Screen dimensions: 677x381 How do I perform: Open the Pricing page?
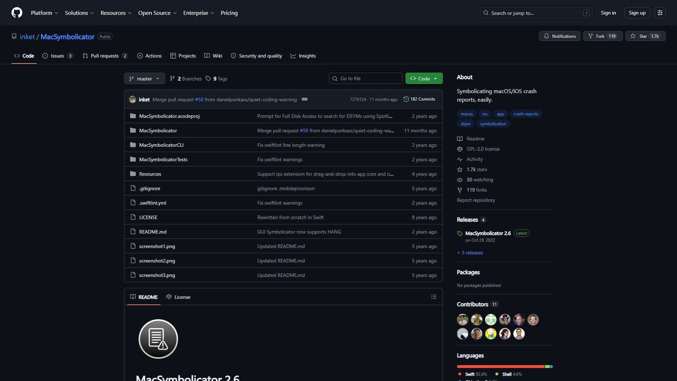coord(229,13)
